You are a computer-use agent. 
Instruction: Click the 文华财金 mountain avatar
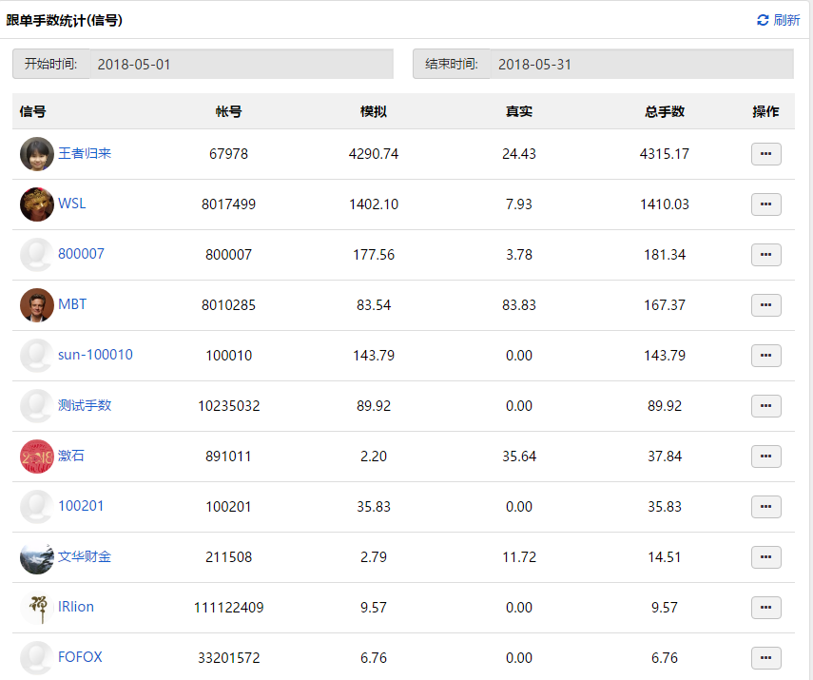[37, 556]
